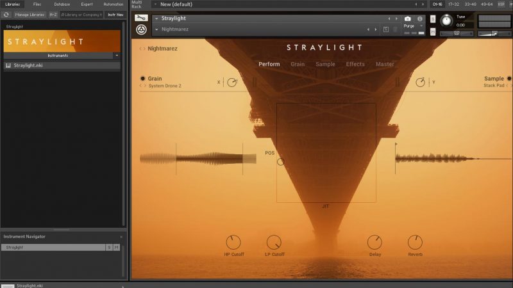Screen dimensions: 513x288
Task: Click preset browse arrows left of Nightmarez title
Action: point(142,49)
